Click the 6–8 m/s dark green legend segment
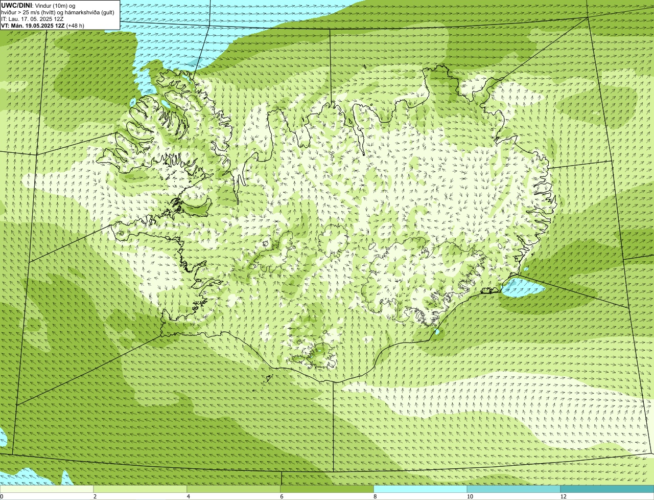 [328, 489]
